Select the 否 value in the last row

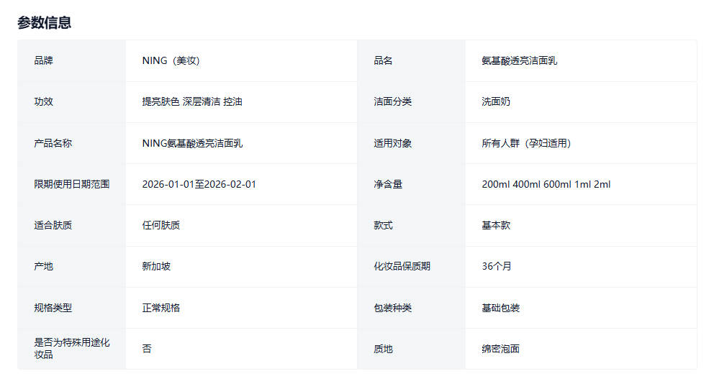(147, 349)
